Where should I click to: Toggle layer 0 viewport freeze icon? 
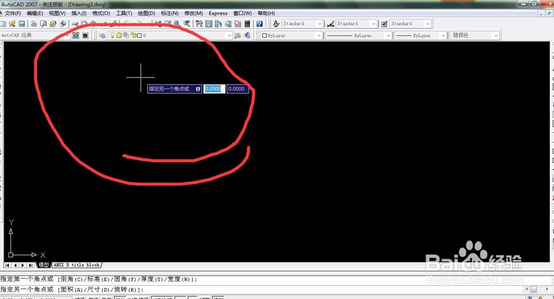click(125, 35)
